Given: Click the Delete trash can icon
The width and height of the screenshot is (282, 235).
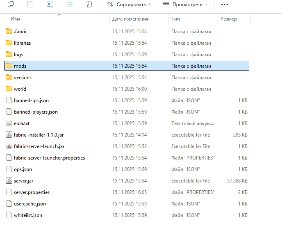Looking at the screenshot, I should 89,4.
